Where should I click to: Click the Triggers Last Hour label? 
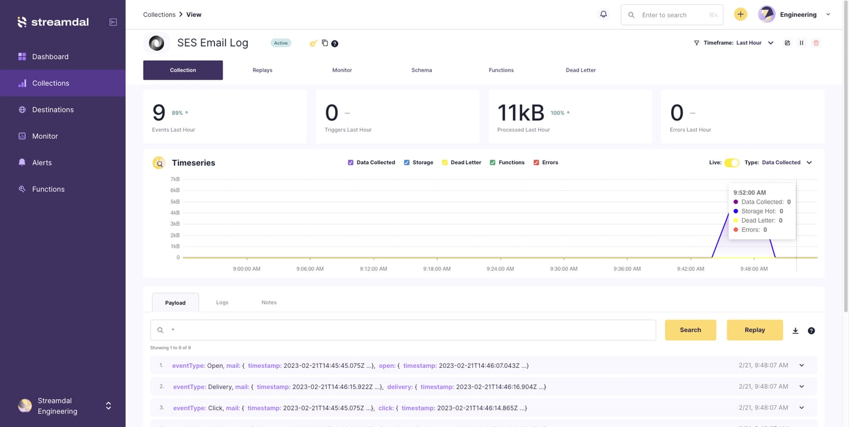click(348, 130)
